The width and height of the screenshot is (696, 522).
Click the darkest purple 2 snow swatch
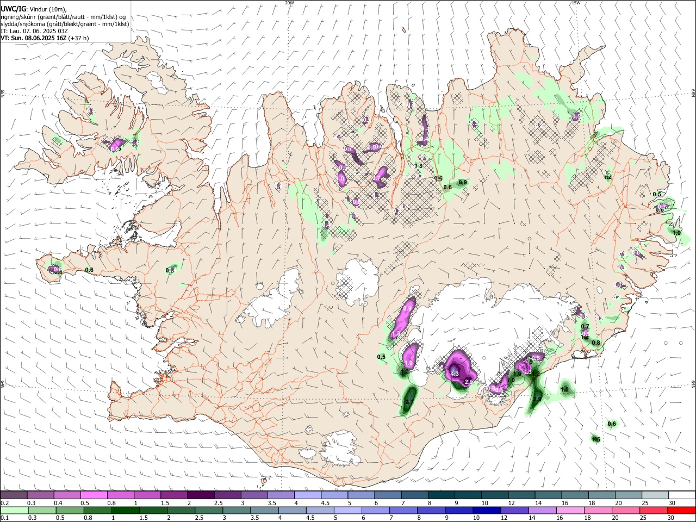coord(201,495)
